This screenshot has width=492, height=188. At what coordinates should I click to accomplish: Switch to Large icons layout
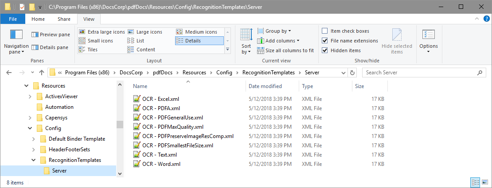click(x=144, y=32)
